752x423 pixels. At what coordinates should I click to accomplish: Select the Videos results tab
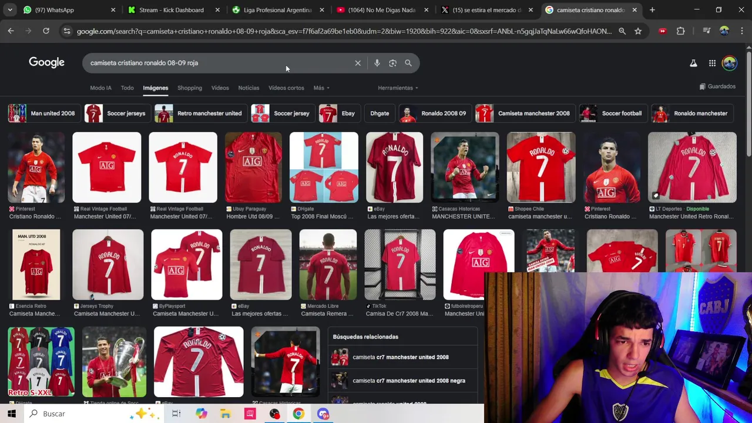coord(220,88)
